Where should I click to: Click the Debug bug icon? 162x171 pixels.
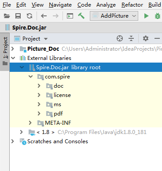pos(158,16)
